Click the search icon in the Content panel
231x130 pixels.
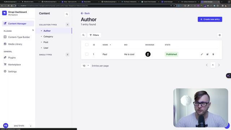click(67, 14)
